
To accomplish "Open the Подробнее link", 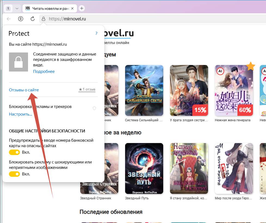I will click(44, 72).
